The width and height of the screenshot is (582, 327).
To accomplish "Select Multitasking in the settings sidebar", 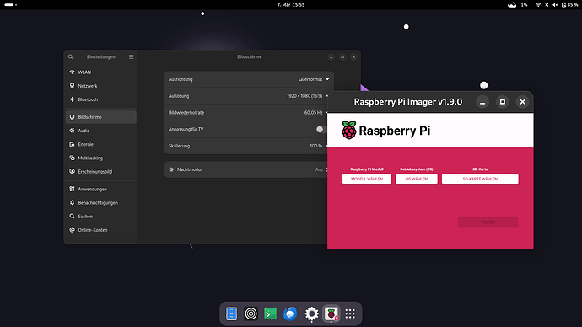I will 101,158.
